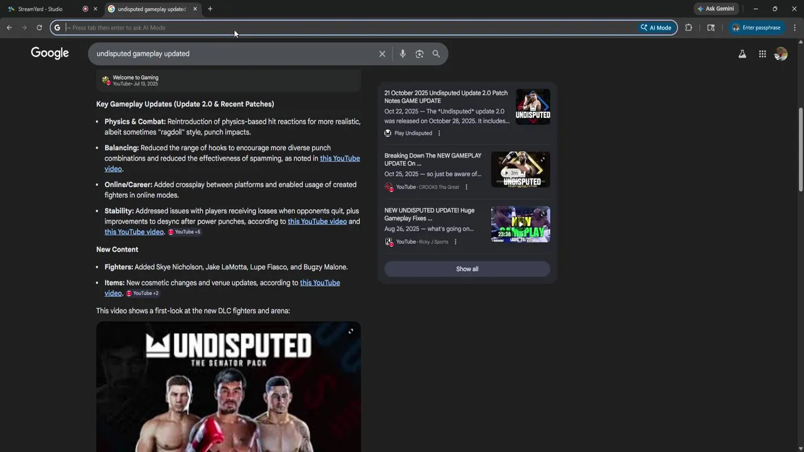The height and width of the screenshot is (452, 804).
Task: Open options for CROOKS Tha Great result
Action: (x=466, y=187)
